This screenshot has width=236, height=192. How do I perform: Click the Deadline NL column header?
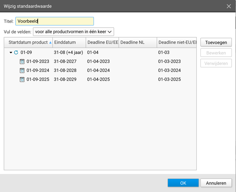pyautogui.click(x=138, y=42)
